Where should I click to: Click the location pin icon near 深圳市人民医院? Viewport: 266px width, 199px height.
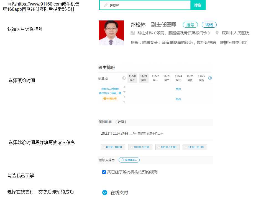click(x=217, y=33)
